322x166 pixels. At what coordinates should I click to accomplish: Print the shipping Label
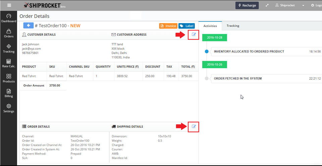[x=186, y=26]
